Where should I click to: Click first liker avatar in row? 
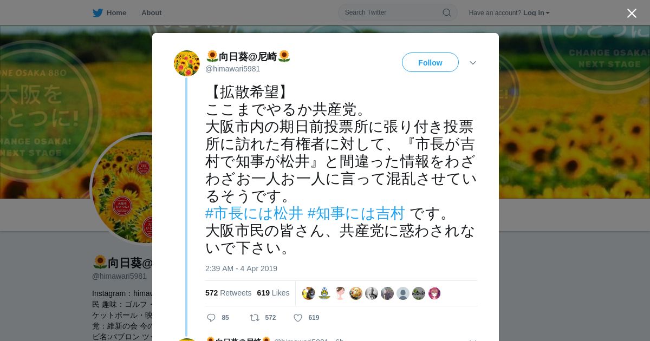click(x=309, y=293)
